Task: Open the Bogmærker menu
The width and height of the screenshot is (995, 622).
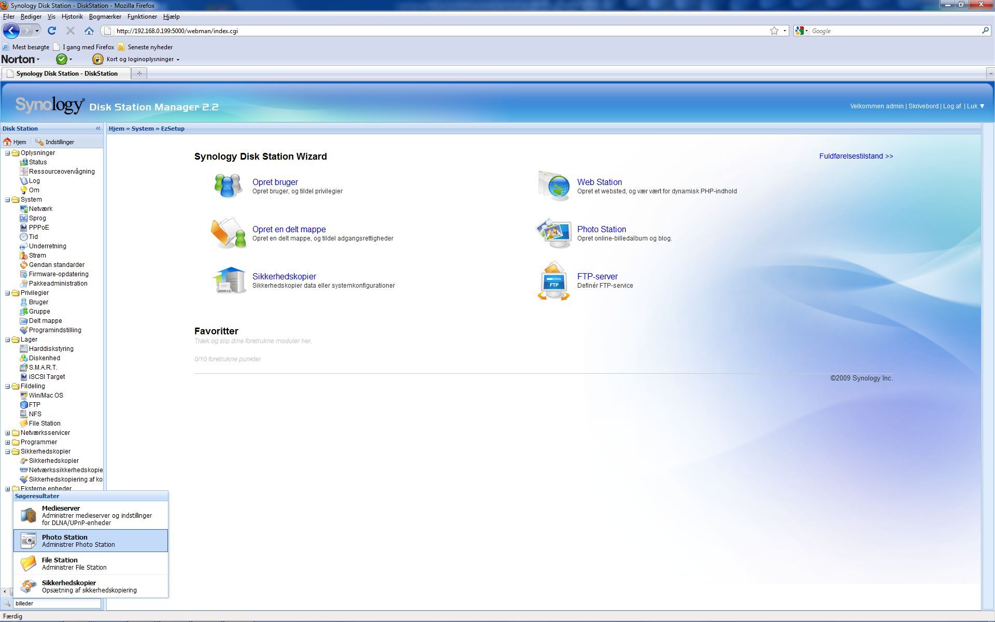Action: (x=105, y=17)
